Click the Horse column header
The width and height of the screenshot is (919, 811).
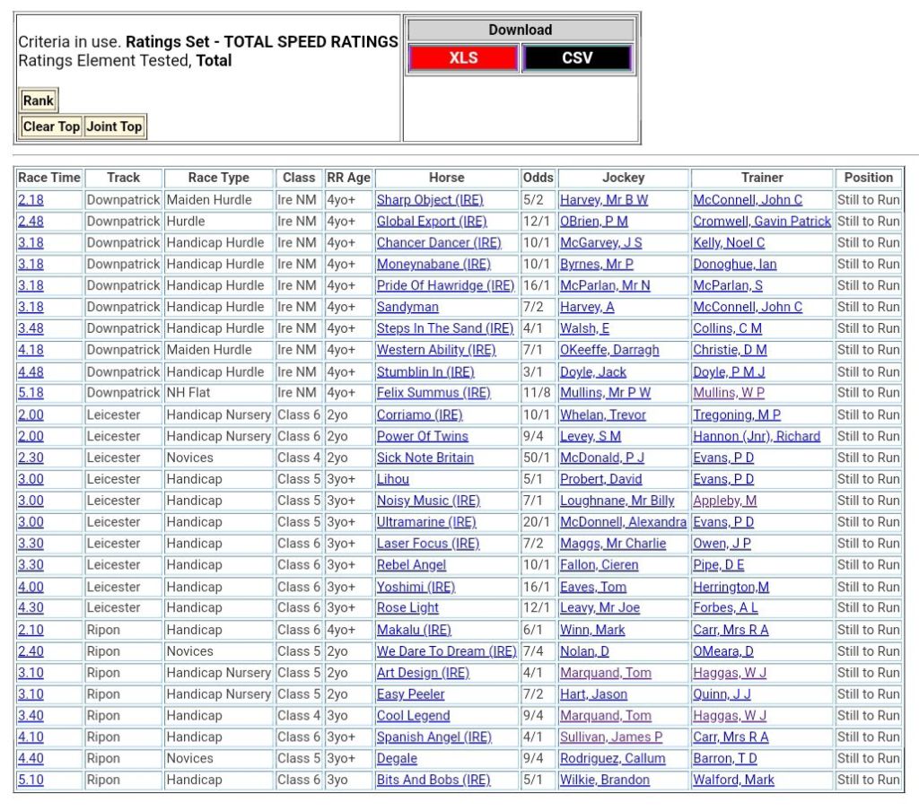pos(446,178)
